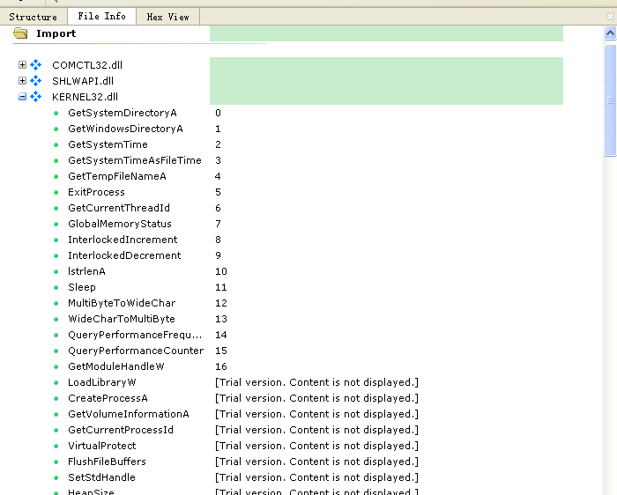
Task: Open the Hex View tab
Action: [x=168, y=17]
